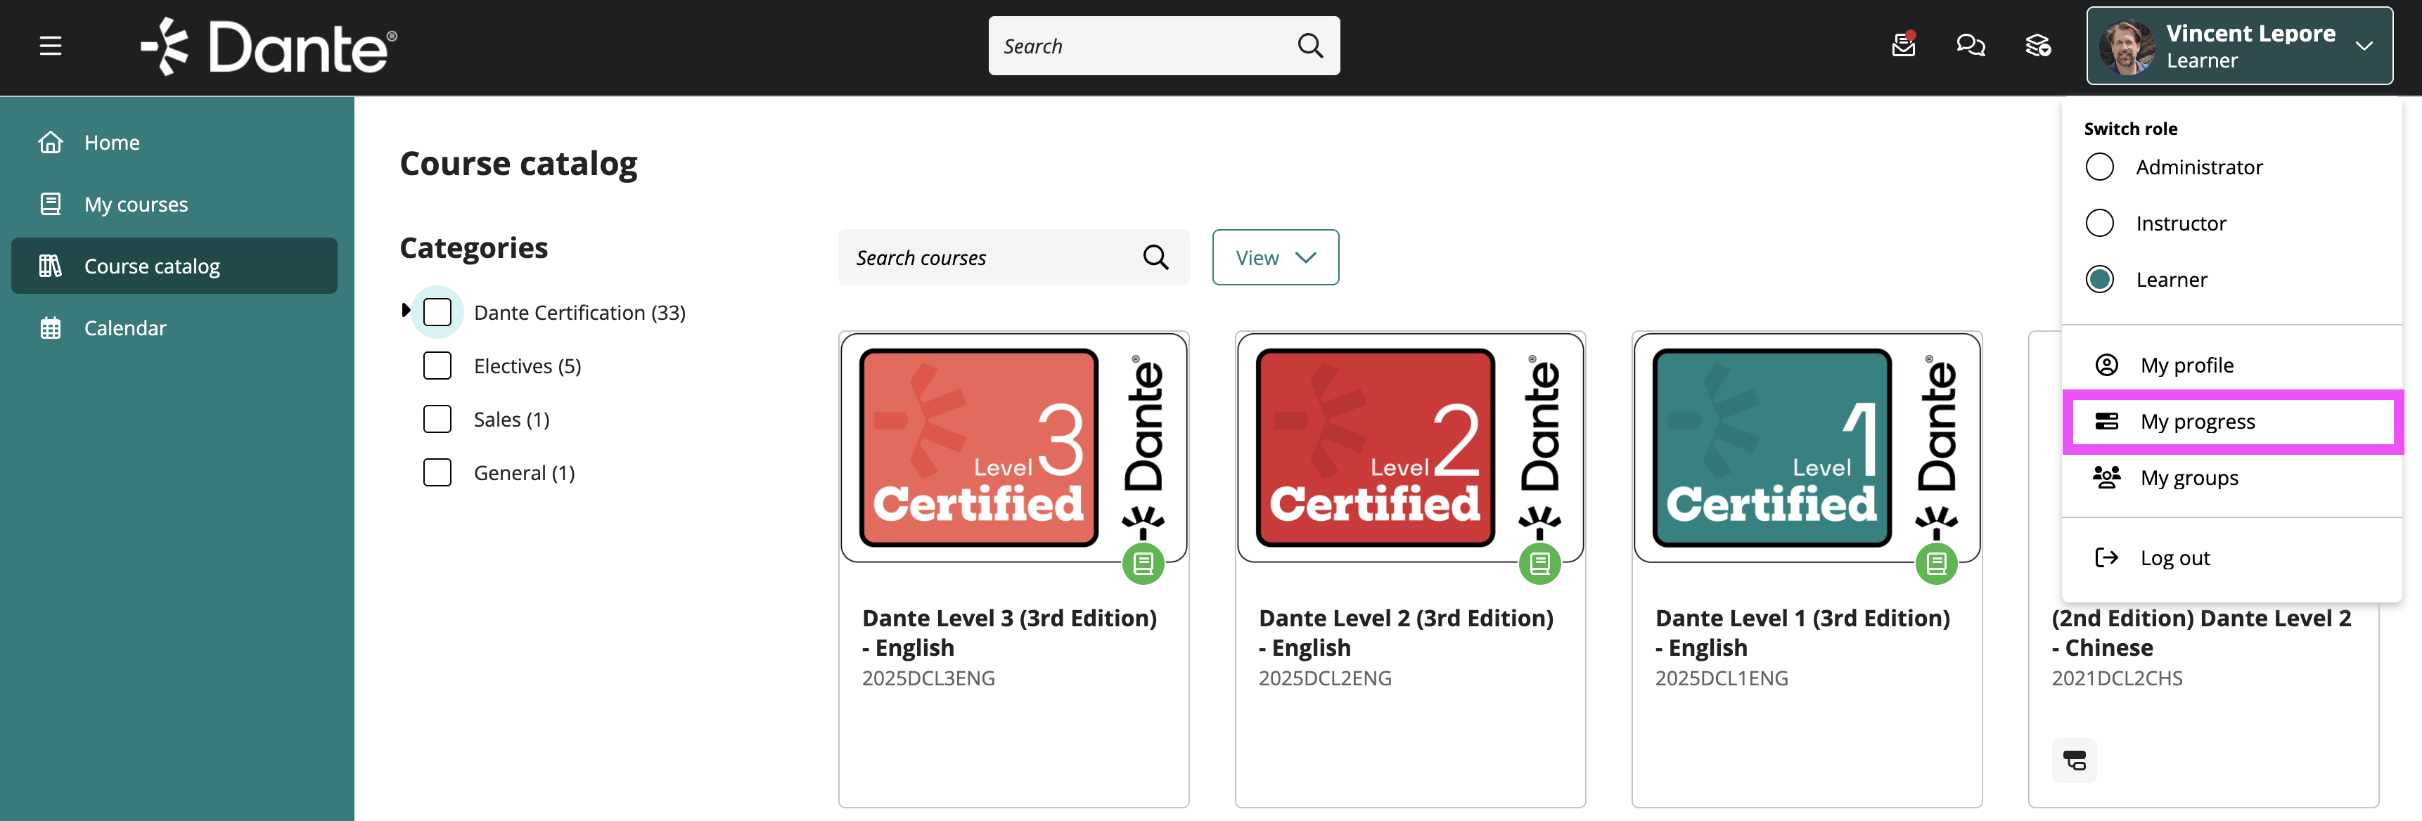Select the Administrator role

[x=2099, y=167]
